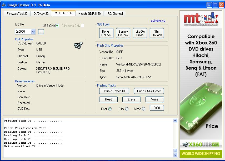225x161 pixels.
Task: Click the Slim UnLock button
Action: click(x=157, y=33)
